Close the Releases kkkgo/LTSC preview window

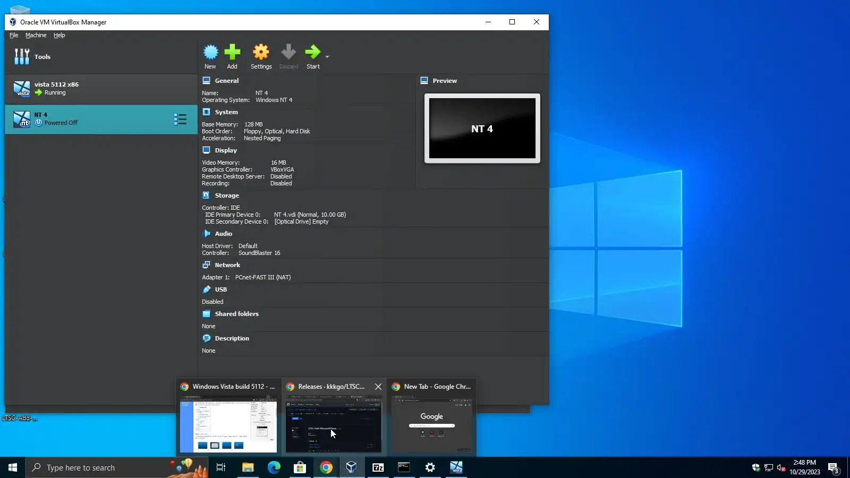[378, 387]
